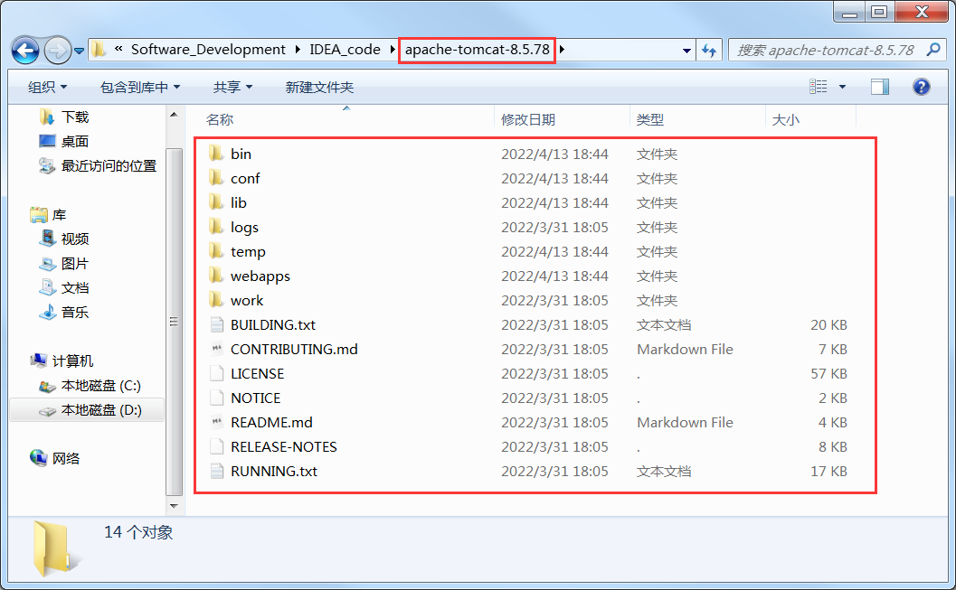Click the logs folder icon
This screenshot has width=956, height=590.
point(216,226)
